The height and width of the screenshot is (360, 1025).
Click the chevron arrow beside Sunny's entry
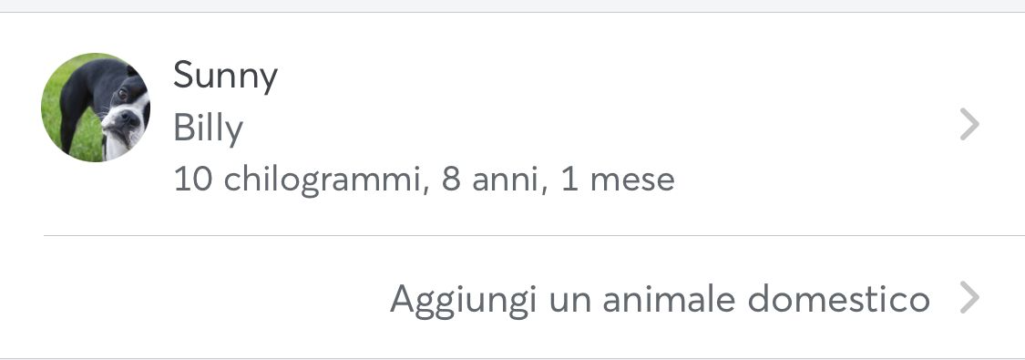pos(969,124)
